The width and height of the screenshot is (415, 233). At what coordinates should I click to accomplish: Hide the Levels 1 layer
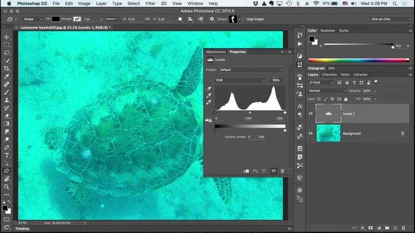tap(311, 114)
